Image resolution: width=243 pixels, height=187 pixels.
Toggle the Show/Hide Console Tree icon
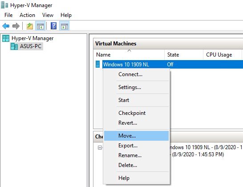[40, 26]
